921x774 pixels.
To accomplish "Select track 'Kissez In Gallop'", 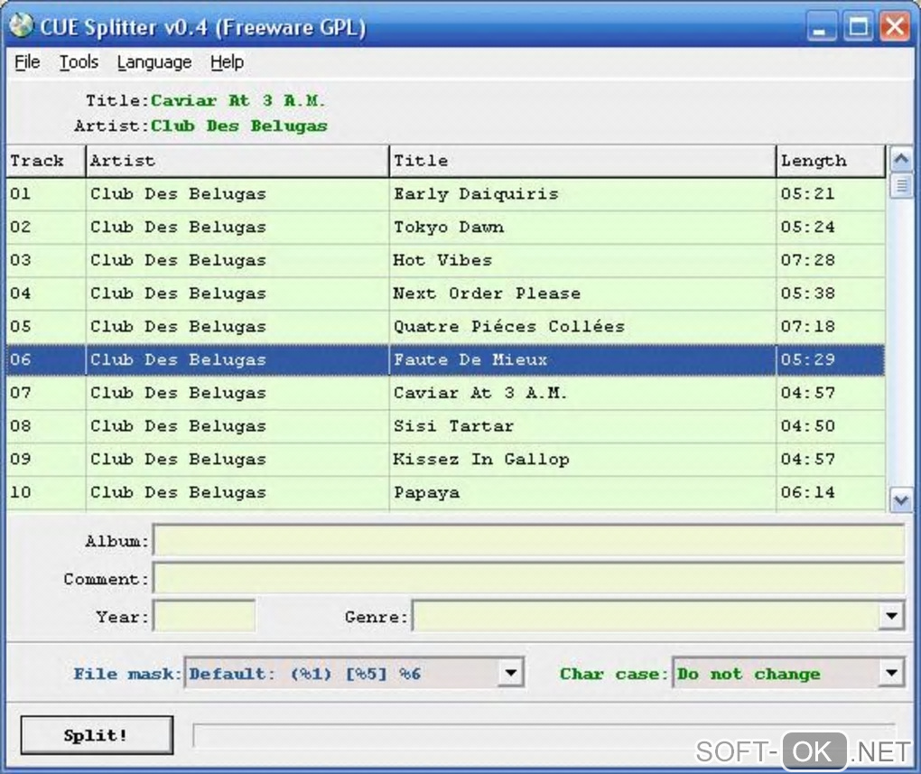I will (x=481, y=460).
